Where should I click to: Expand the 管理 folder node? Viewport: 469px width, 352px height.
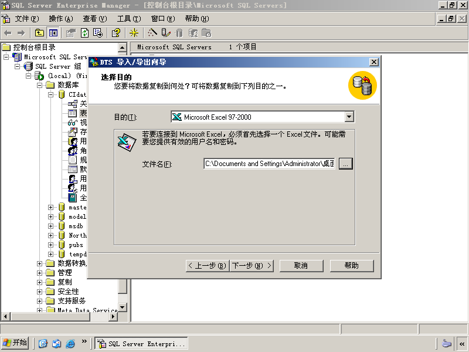(39, 273)
